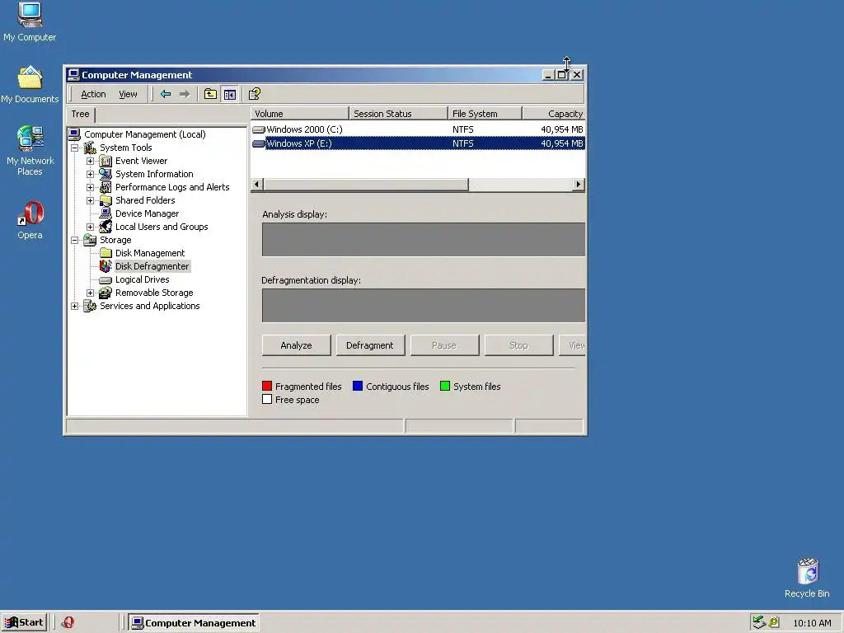
Task: Click the Volume column header
Action: tap(300, 114)
